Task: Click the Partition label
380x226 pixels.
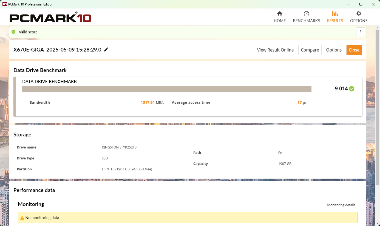Action: (24, 169)
